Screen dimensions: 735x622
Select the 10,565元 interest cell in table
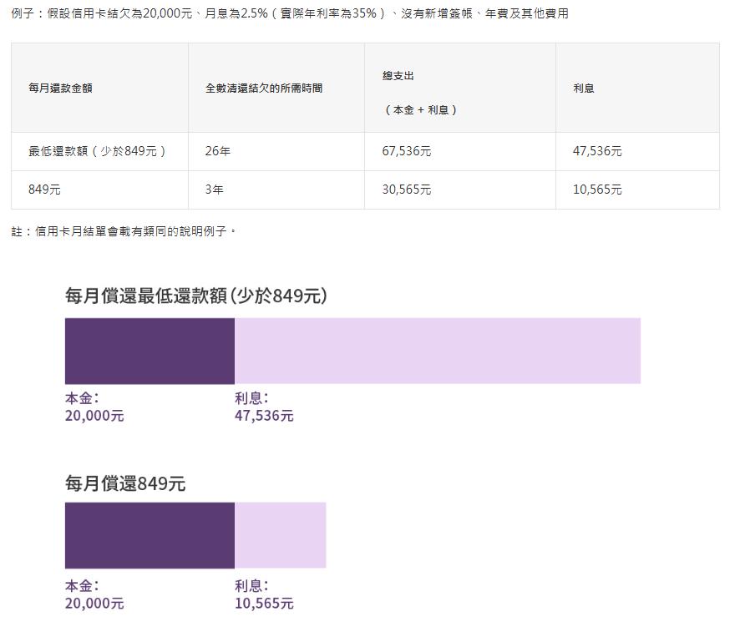(637, 190)
